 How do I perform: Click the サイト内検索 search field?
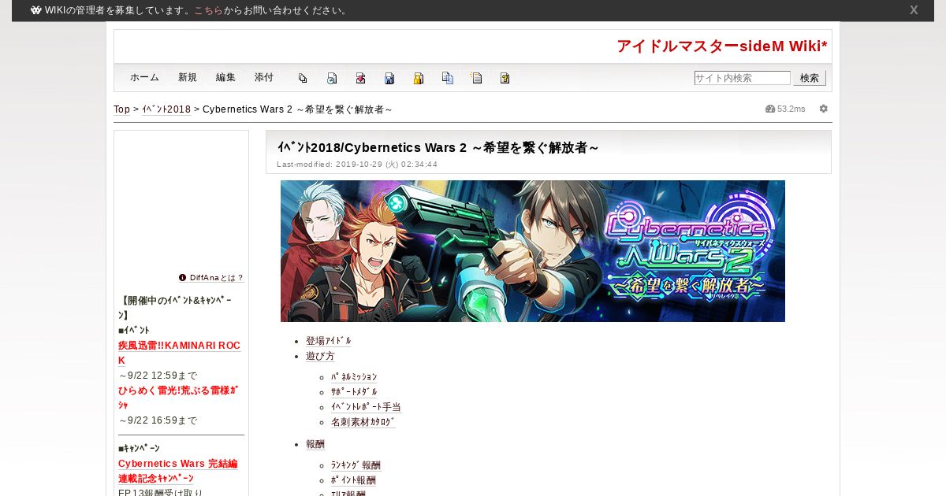743,78
